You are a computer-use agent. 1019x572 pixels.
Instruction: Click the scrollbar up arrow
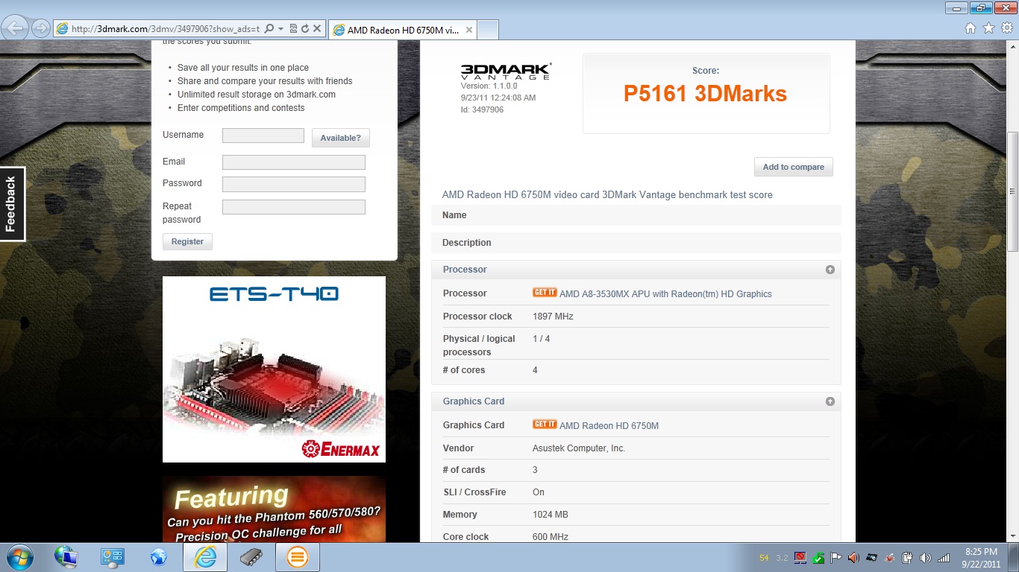tap(1012, 47)
